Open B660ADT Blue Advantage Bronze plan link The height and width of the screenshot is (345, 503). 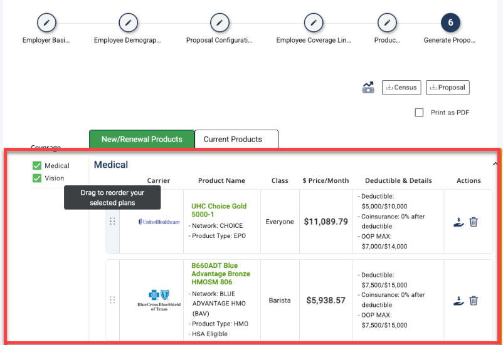[221, 274]
